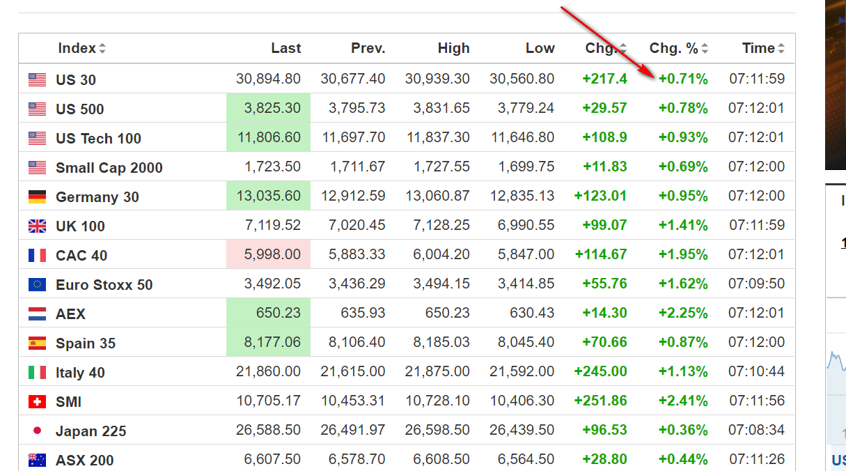Open the UK 100 index link
Image resolution: width=846 pixels, height=471 pixels.
tap(81, 226)
